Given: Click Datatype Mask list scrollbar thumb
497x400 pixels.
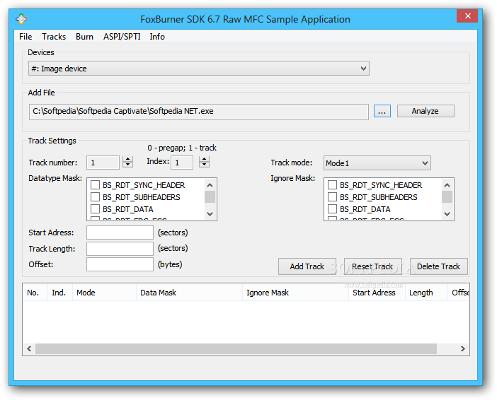Looking at the screenshot, I should coord(210,197).
